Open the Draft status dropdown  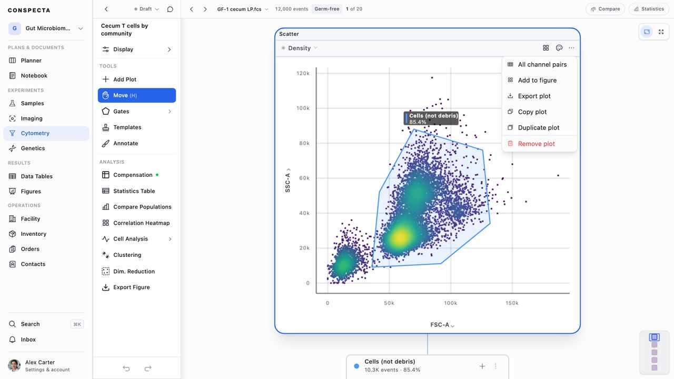coord(146,9)
